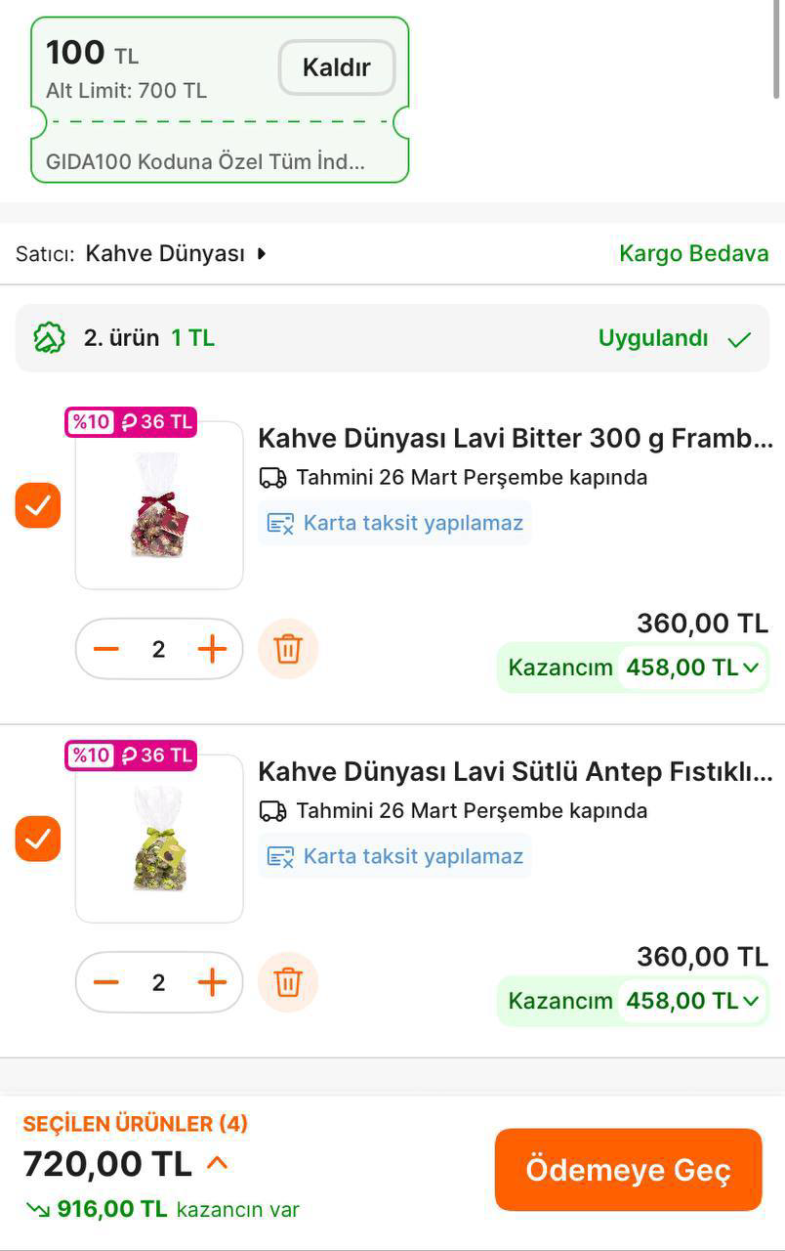Click delivery truck icon on Lavi Bitter
This screenshot has width=785, height=1251.
click(x=273, y=478)
